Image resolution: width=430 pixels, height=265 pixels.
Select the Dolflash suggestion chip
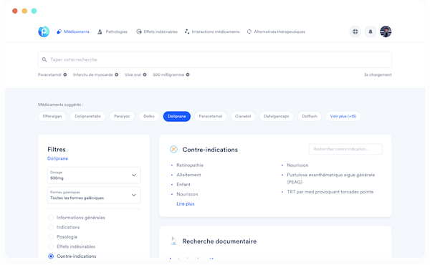click(310, 116)
